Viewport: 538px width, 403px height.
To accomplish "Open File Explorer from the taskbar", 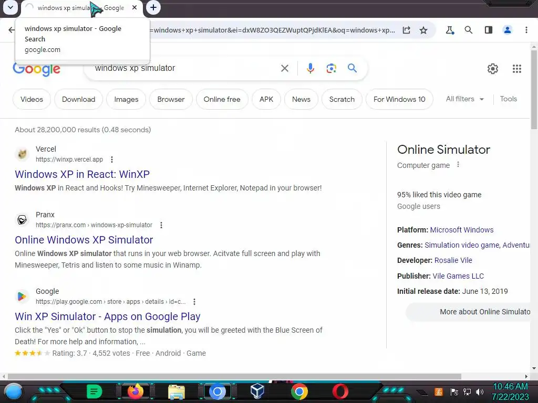I will [x=177, y=392].
